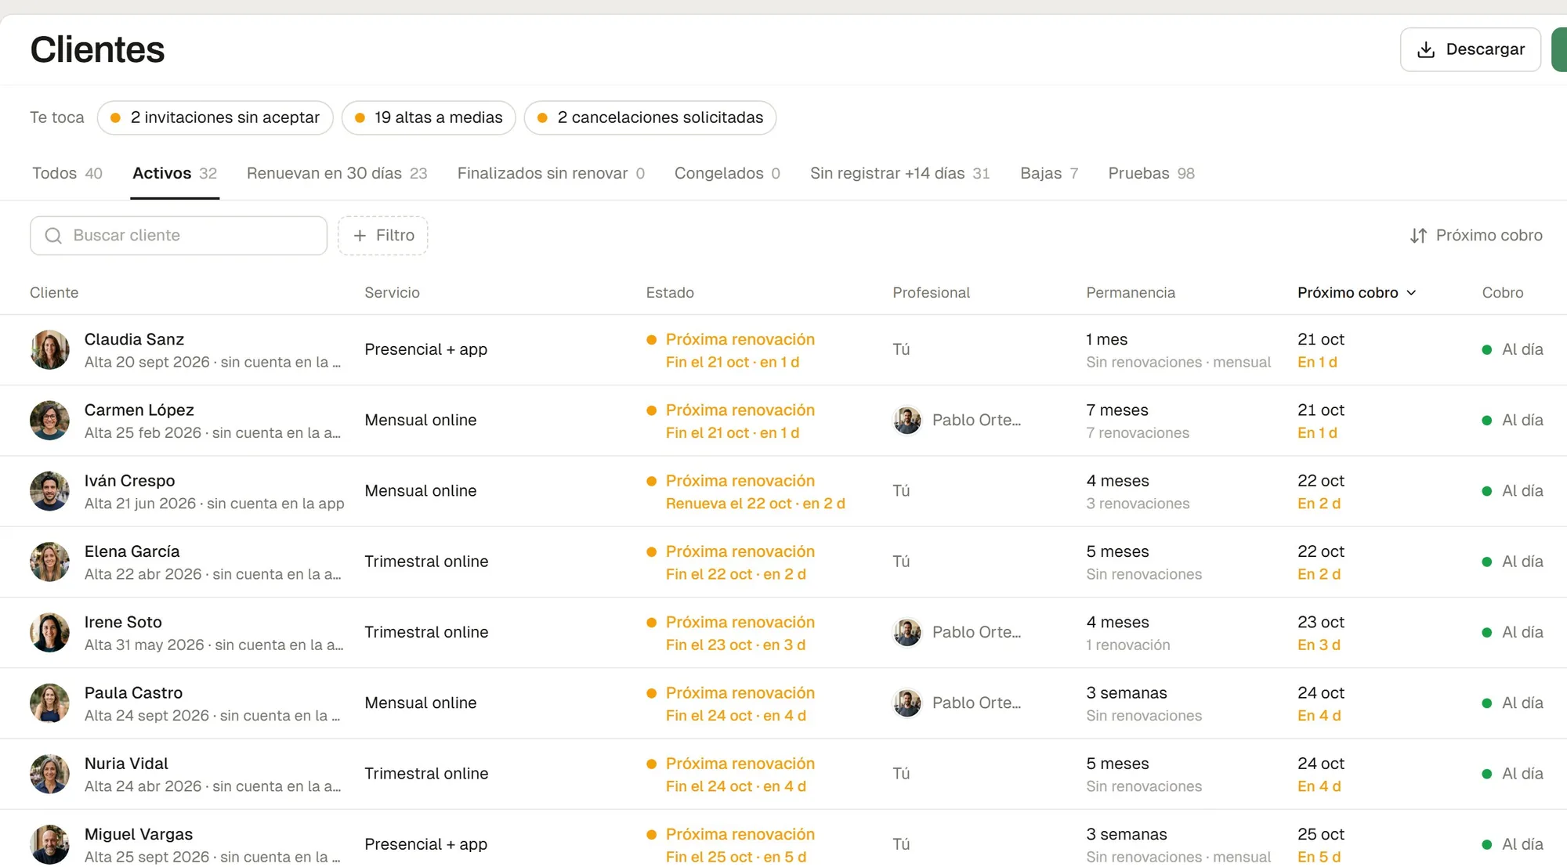This screenshot has width=1567, height=867.
Task: Click '3 semanas' in Paula Castro row
Action: (x=1127, y=693)
